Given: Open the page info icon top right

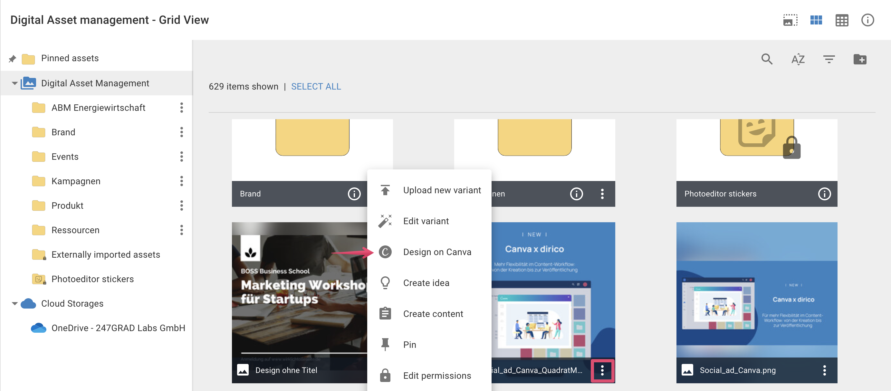Looking at the screenshot, I should [x=867, y=20].
